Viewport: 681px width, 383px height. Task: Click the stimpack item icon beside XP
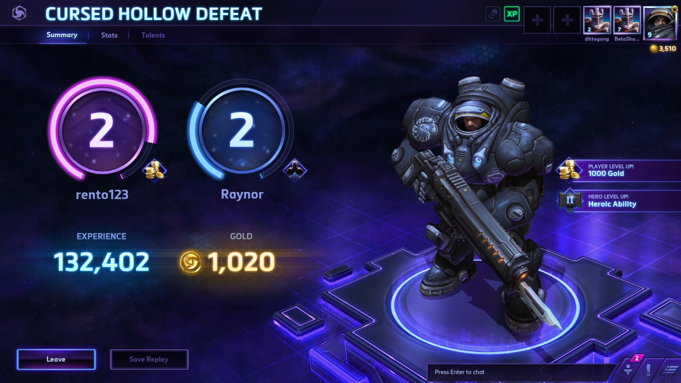[x=493, y=14]
